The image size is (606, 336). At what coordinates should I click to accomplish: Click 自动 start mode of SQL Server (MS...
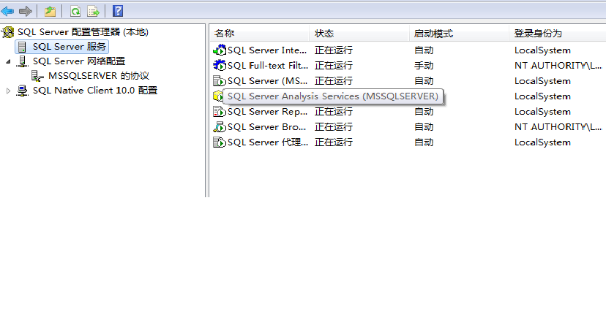(424, 81)
